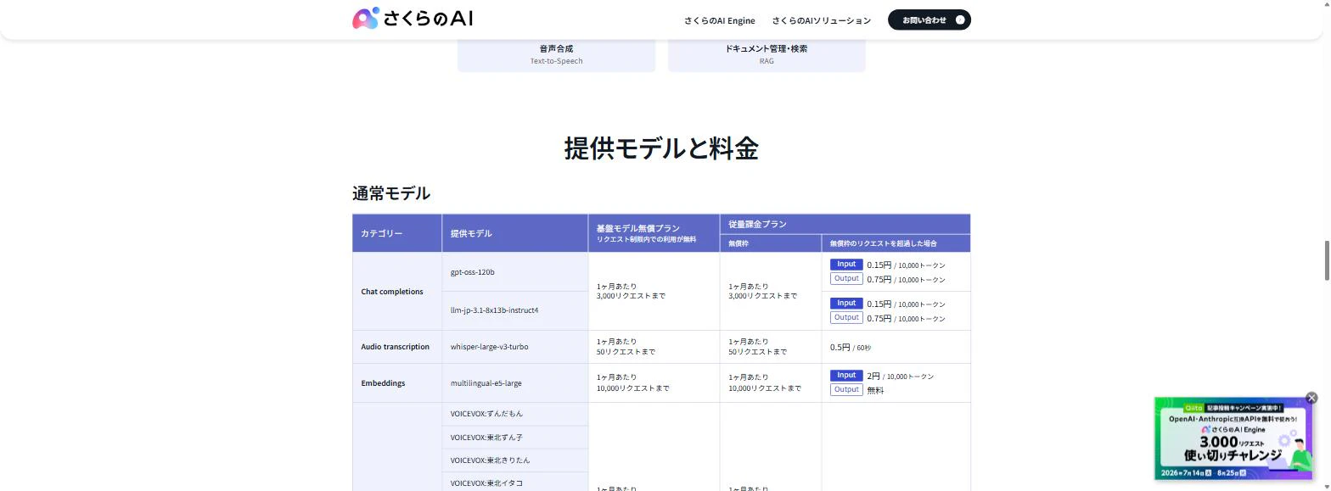Select the 無償枠 sub-header
This screenshot has width=1331, height=491.
pos(770,243)
